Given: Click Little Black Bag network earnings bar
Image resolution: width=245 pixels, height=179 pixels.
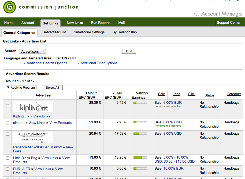Looking at the screenshot, I should pyautogui.click(x=140, y=157).
